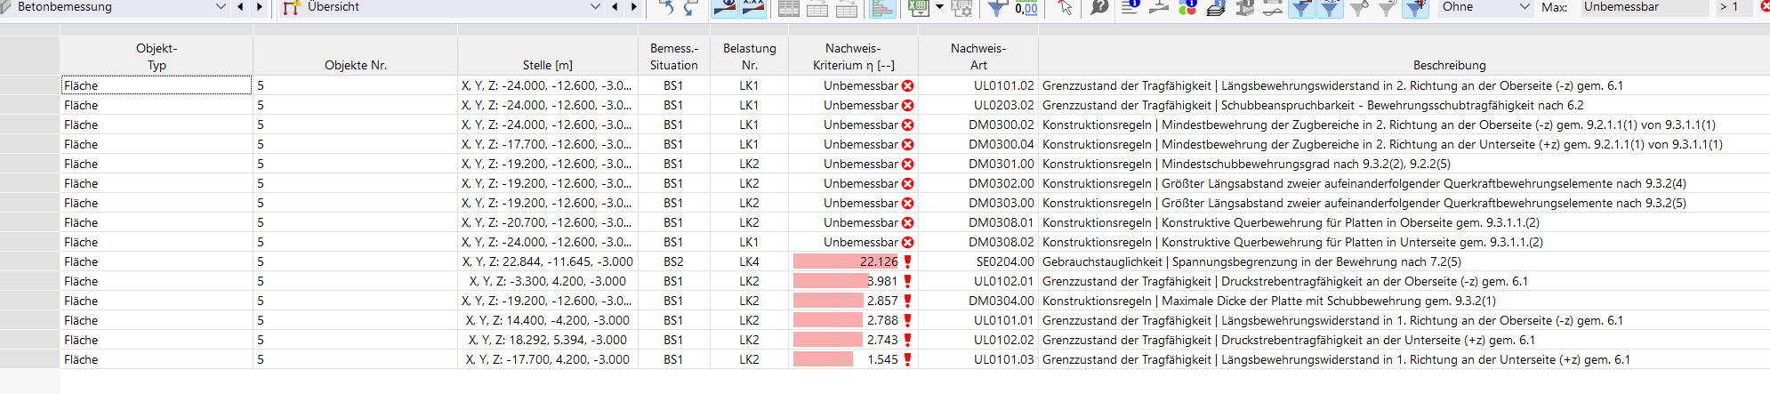The image size is (1770, 394).
Task: Click the 22.126 red ratio bar
Action: [x=845, y=261]
